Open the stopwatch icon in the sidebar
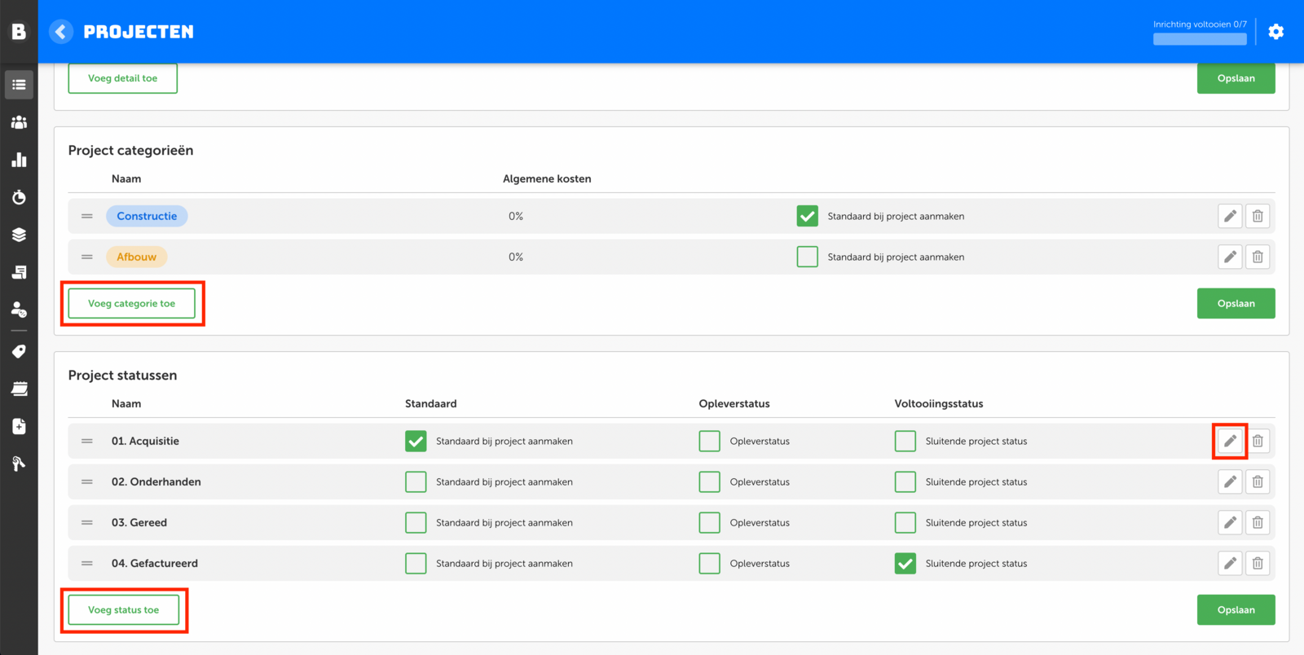This screenshot has height=655, width=1304. click(x=19, y=197)
